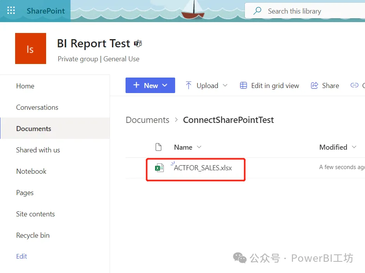Click the Teams icon beside site title
365x273 pixels.
[138, 43]
